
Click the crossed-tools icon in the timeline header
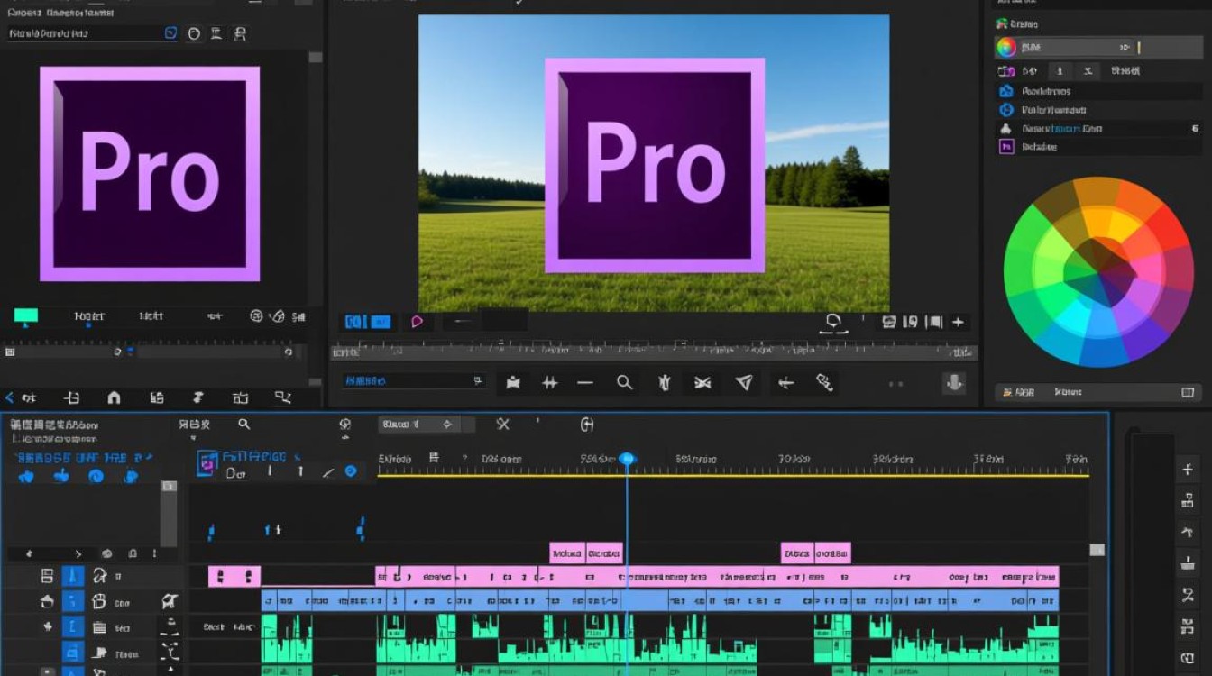click(x=503, y=424)
